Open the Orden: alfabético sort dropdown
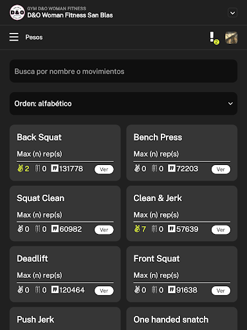247x330 pixels. point(123,104)
